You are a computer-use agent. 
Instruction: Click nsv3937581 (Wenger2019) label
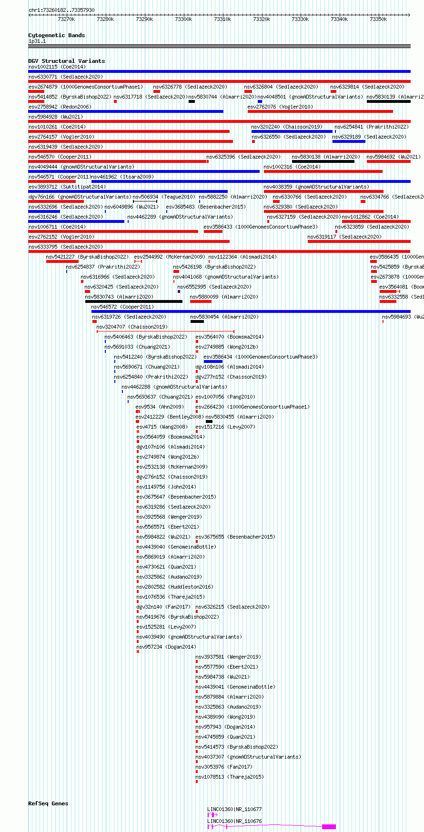(228, 657)
